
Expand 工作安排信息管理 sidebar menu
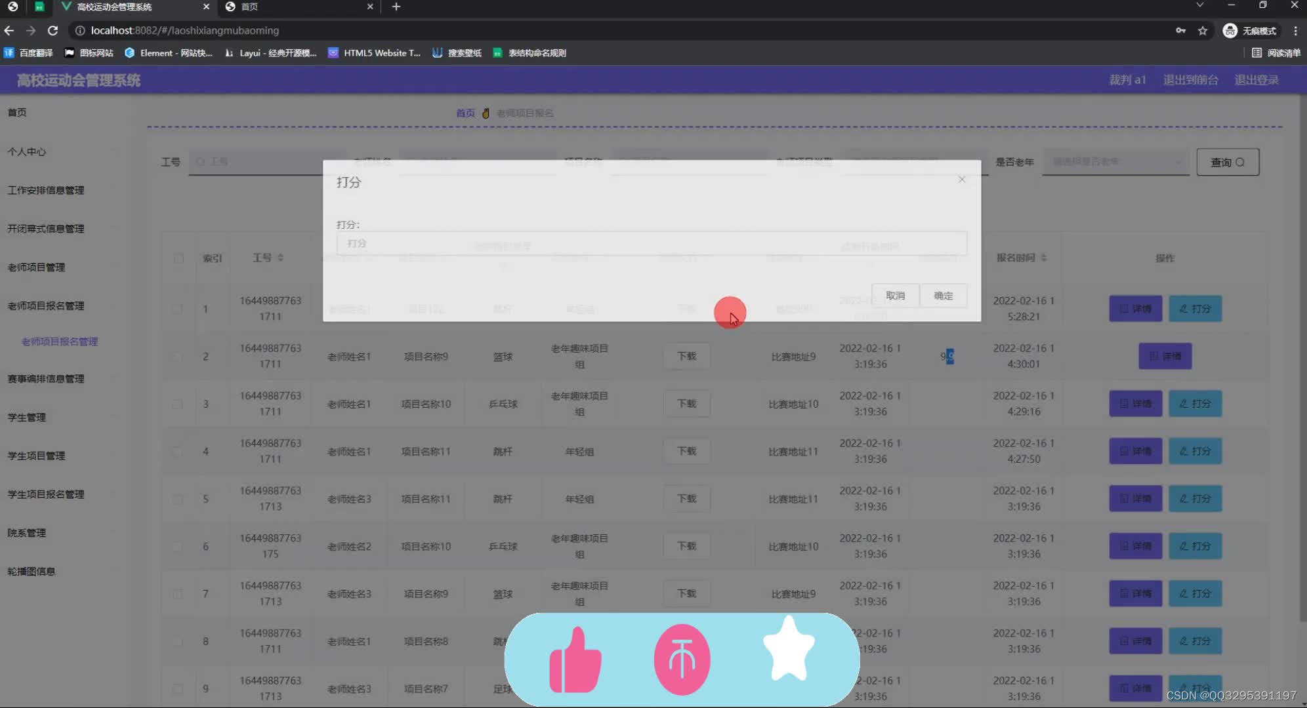pyautogui.click(x=46, y=190)
